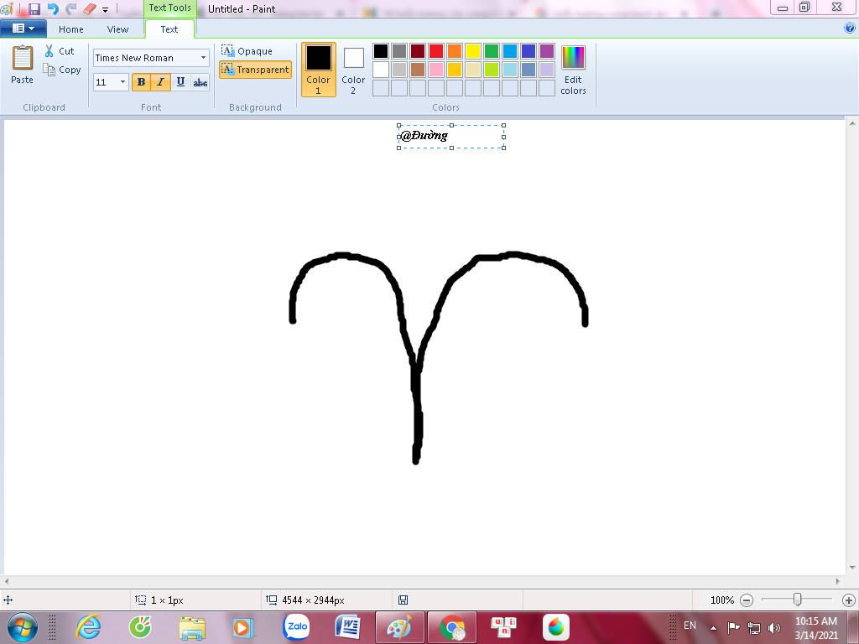Pick the brown color swatch

(418, 70)
